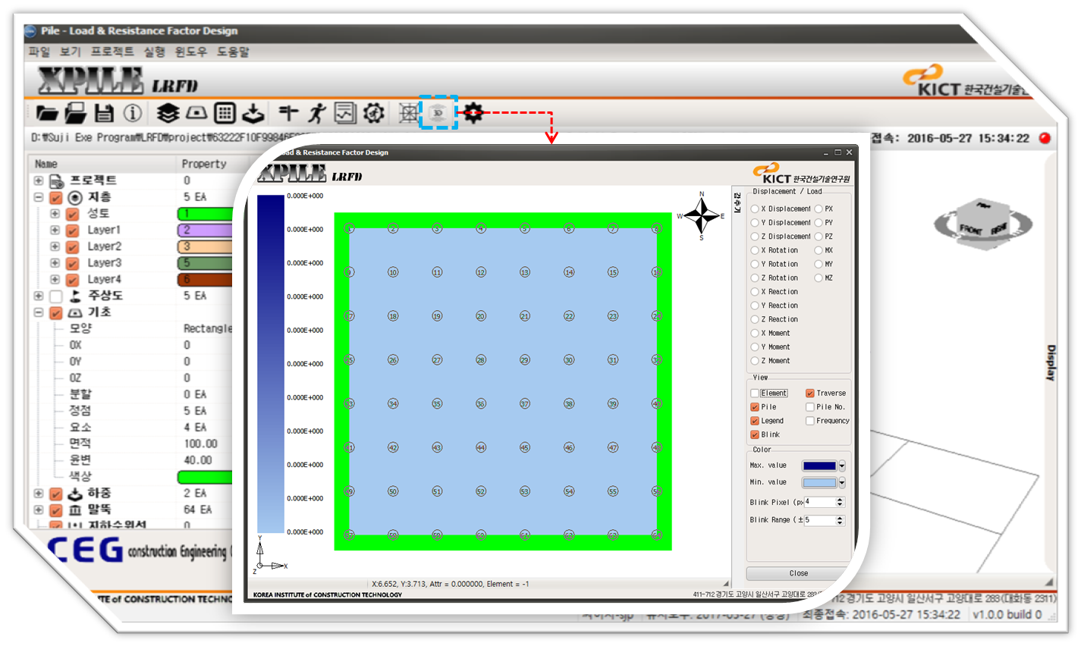
Task: Click the 주상도 boring icon in tree
Action: [x=75, y=296]
